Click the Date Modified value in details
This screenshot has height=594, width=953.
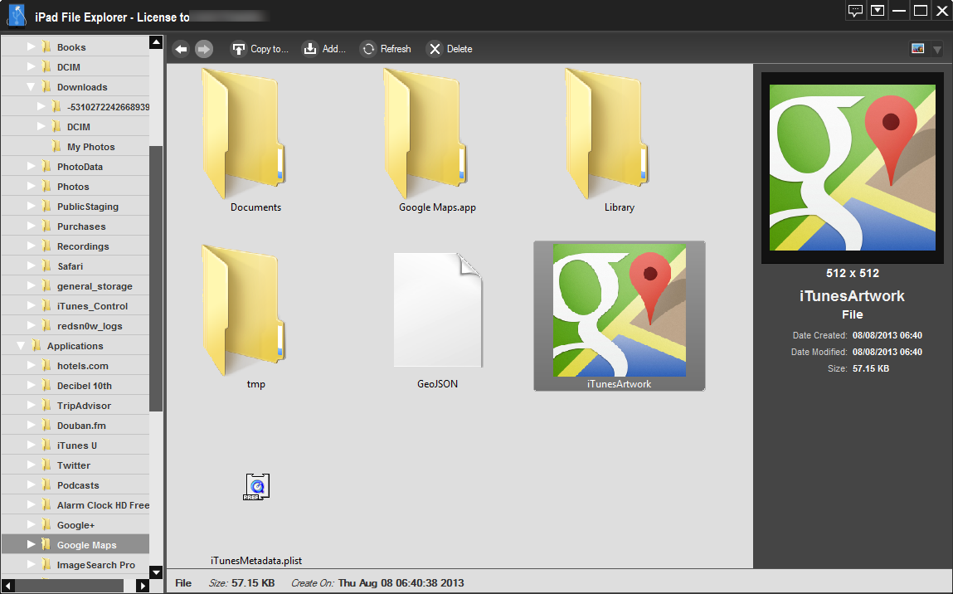click(887, 352)
